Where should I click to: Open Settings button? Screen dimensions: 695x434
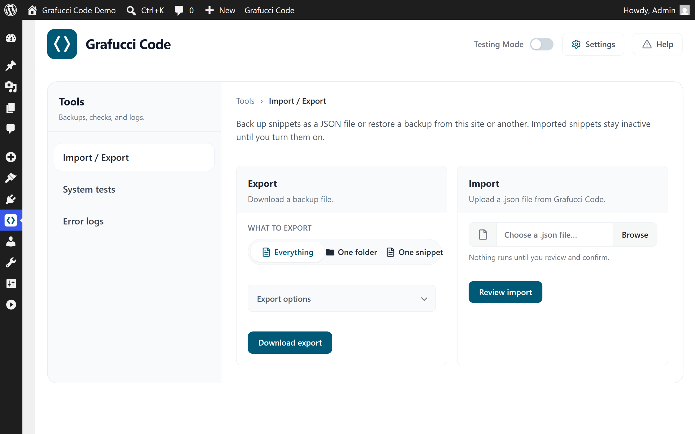pyautogui.click(x=593, y=44)
